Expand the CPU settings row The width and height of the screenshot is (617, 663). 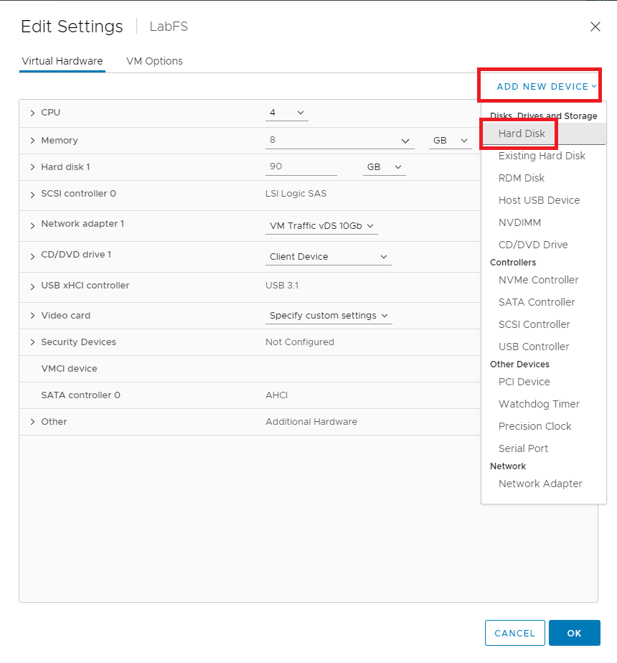32,113
